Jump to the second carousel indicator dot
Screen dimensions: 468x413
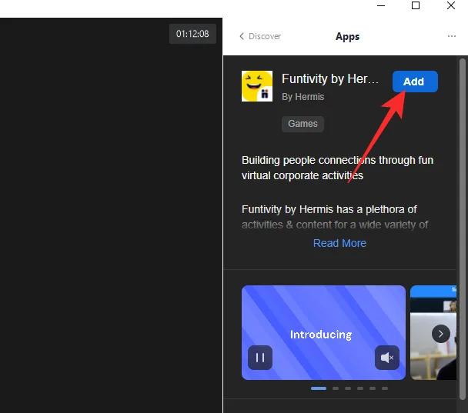coord(335,388)
